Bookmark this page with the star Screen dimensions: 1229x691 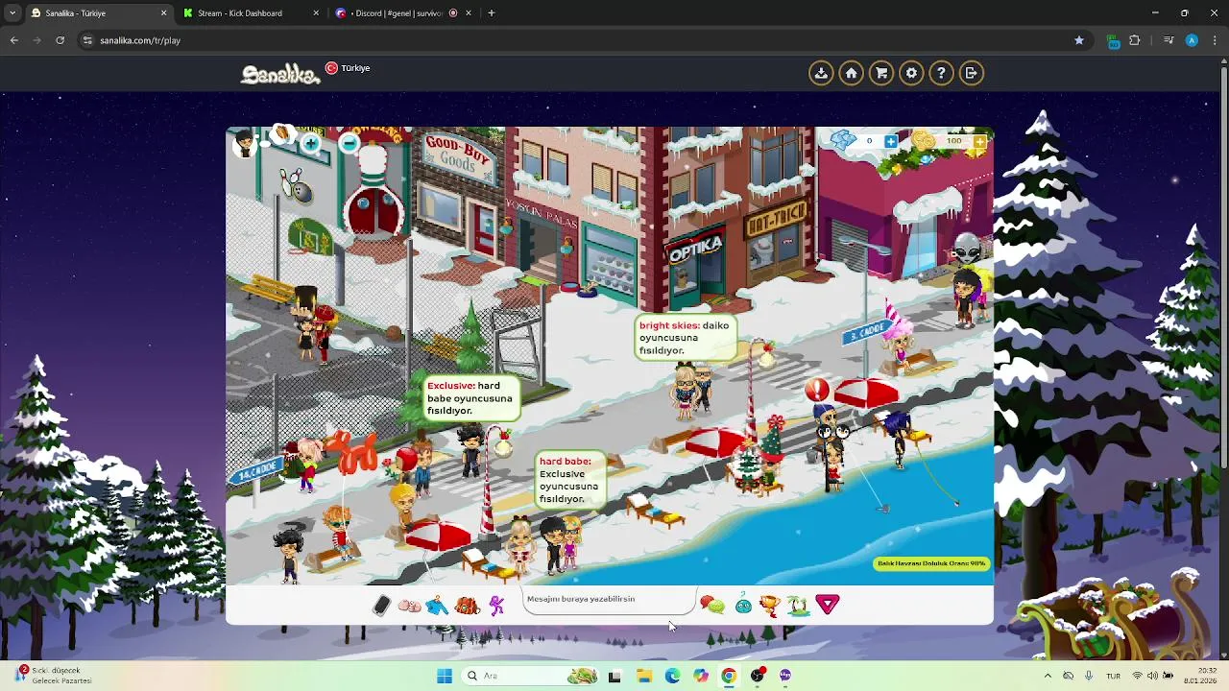point(1079,40)
